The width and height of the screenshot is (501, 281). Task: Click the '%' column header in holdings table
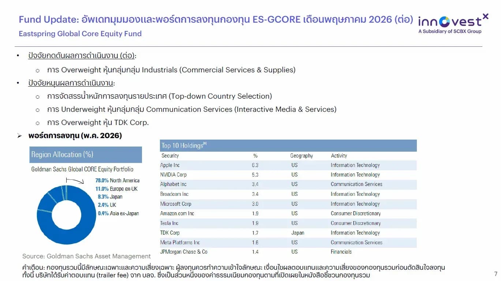pos(255,156)
